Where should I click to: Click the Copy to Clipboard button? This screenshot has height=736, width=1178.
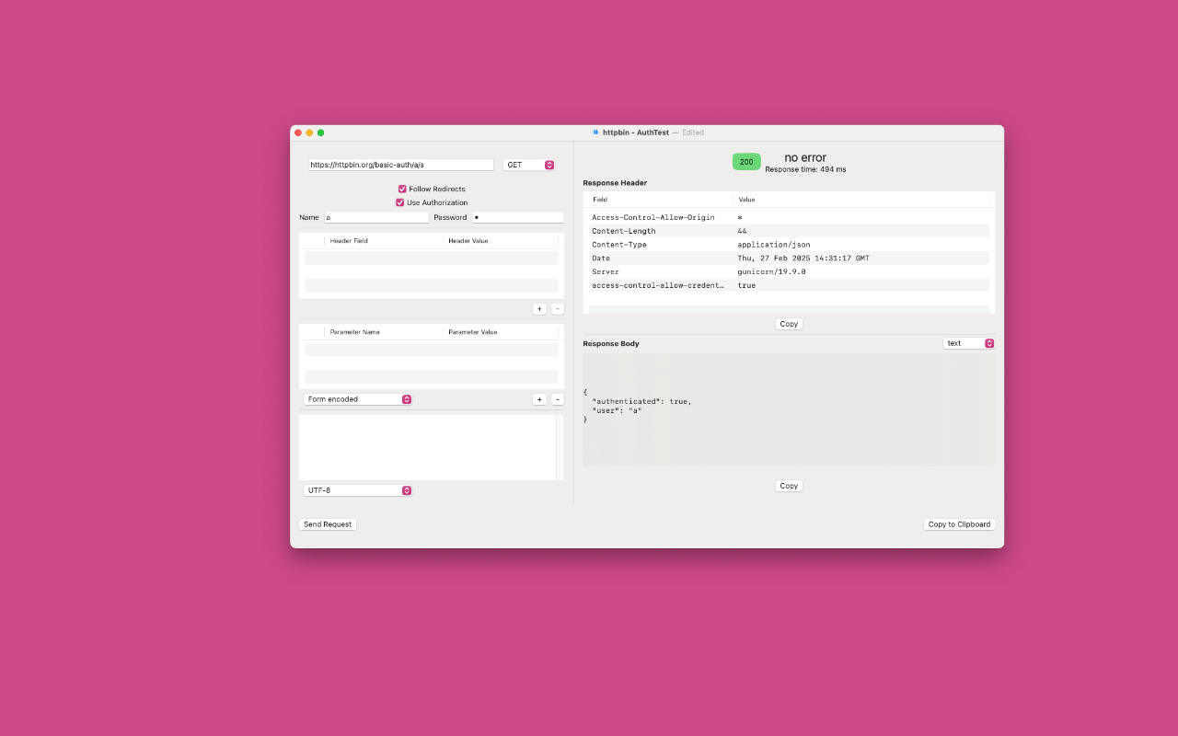(x=959, y=524)
